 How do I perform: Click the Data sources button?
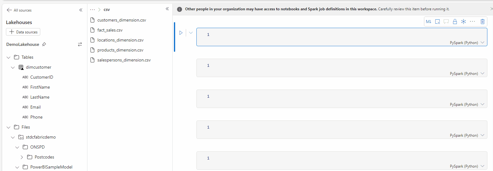[23, 32]
